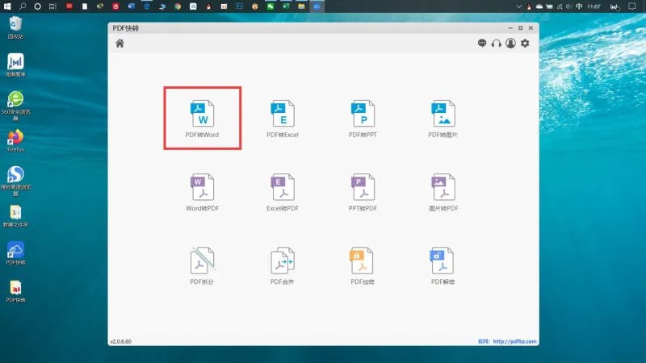The height and width of the screenshot is (363, 646).
Task: Visit the official site link http://pdfkz.com
Action: tap(514, 341)
